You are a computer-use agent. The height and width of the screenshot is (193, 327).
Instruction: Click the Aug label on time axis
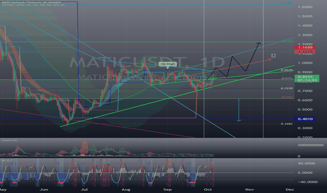tap(126, 189)
